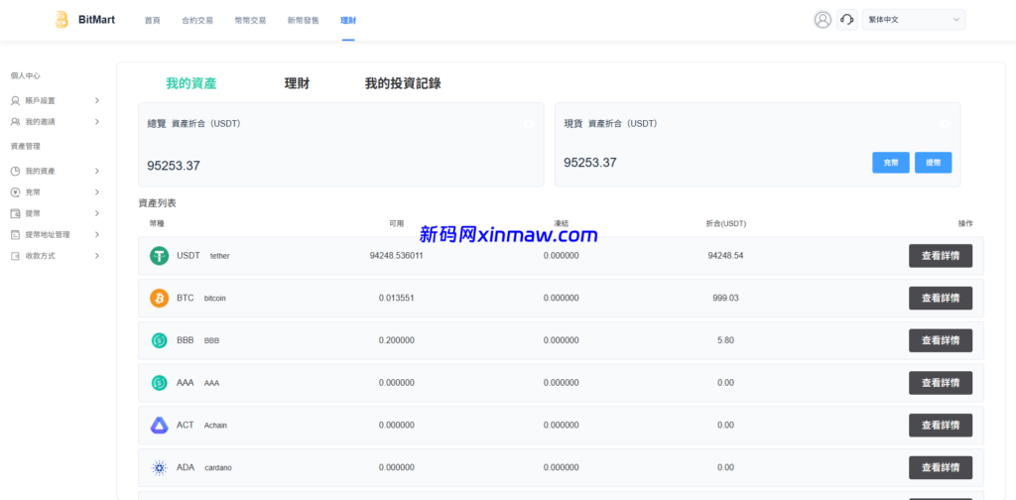Toggle visibility of 現貨 balance

(946, 123)
